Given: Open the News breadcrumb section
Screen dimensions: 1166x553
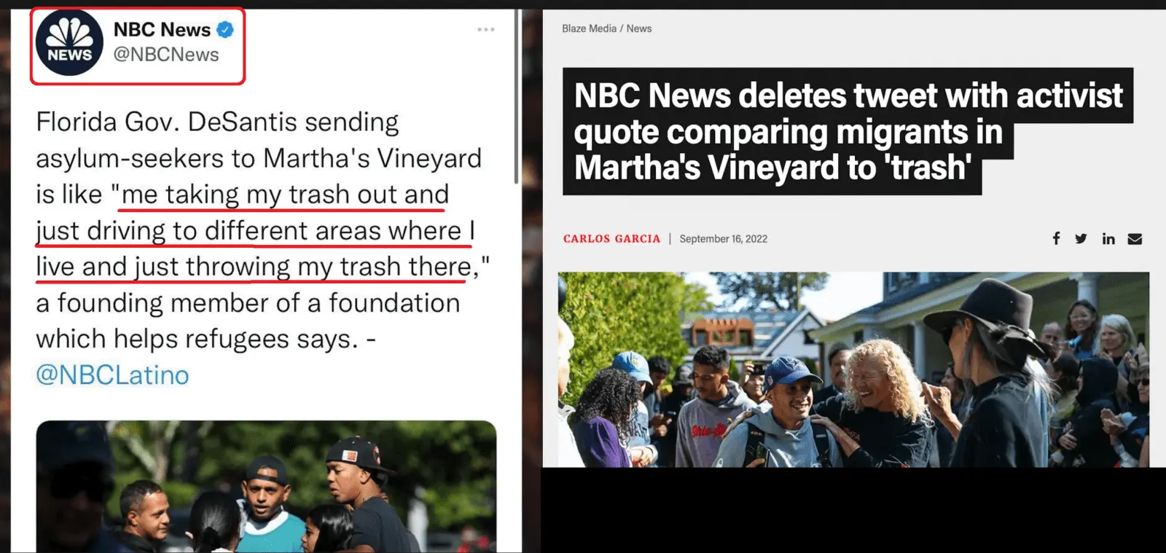Looking at the screenshot, I should tap(639, 28).
